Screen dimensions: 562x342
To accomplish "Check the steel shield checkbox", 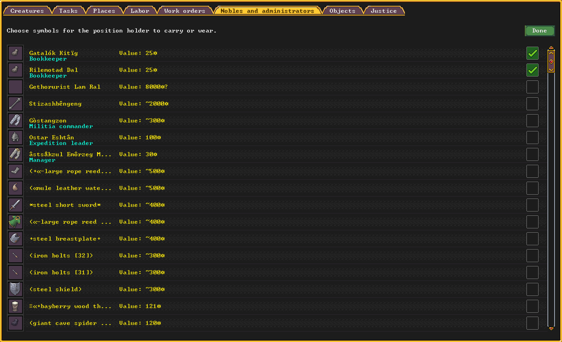I will click(x=532, y=289).
